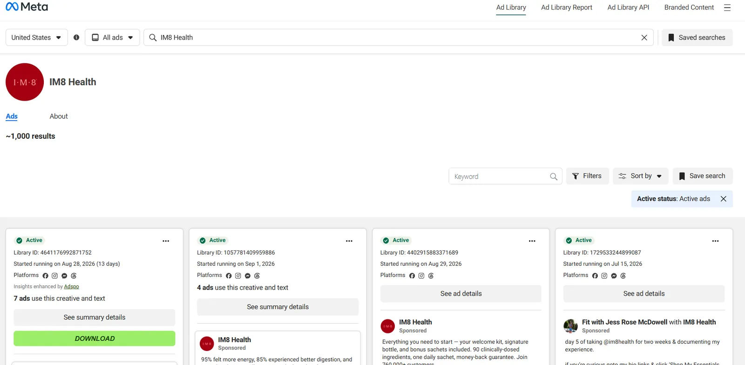Follow the Adspo link

coord(71,287)
